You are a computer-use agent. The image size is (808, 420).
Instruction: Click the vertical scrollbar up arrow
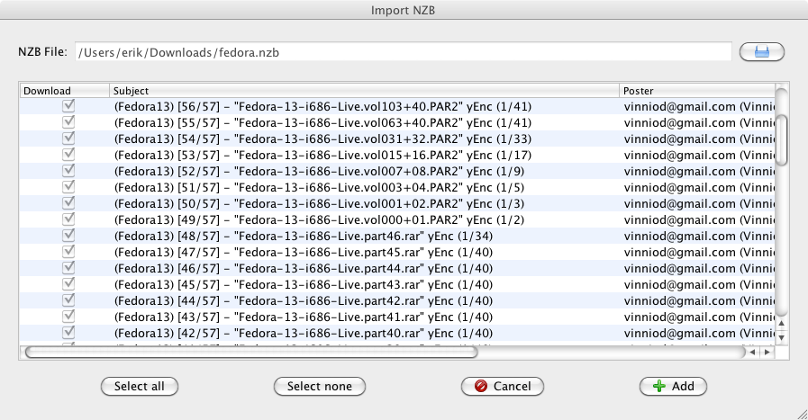(x=781, y=323)
